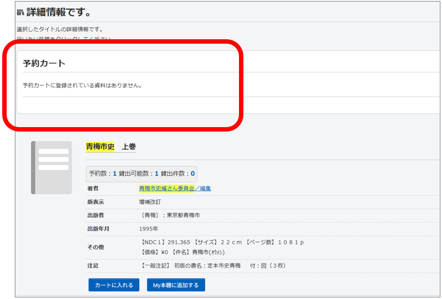Click the 選択したタイトルの詳細情報です description line
The image size is (442, 299).
click(x=60, y=29)
